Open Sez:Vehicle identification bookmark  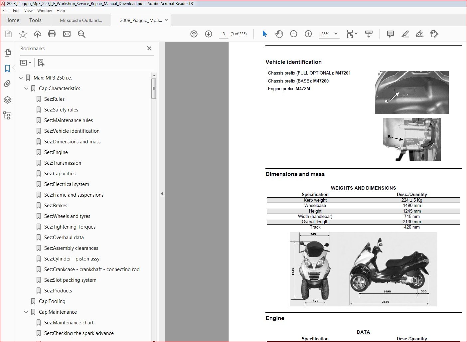tap(72, 131)
